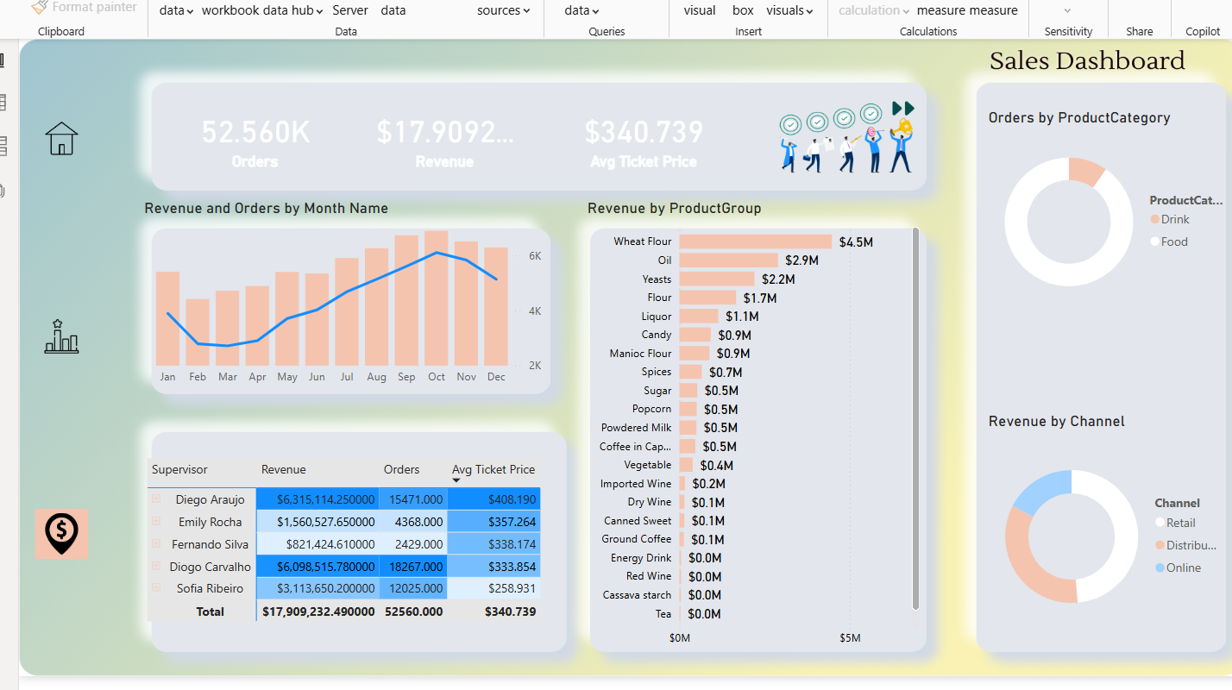The height and width of the screenshot is (690, 1232).
Task: Click the Cassava starch axis label
Action: tap(637, 595)
